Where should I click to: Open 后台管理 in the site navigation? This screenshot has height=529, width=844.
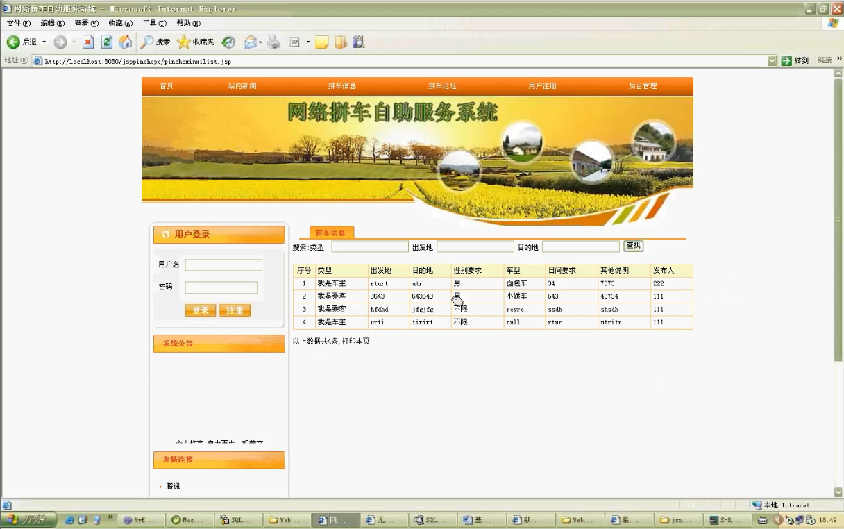pyautogui.click(x=643, y=86)
